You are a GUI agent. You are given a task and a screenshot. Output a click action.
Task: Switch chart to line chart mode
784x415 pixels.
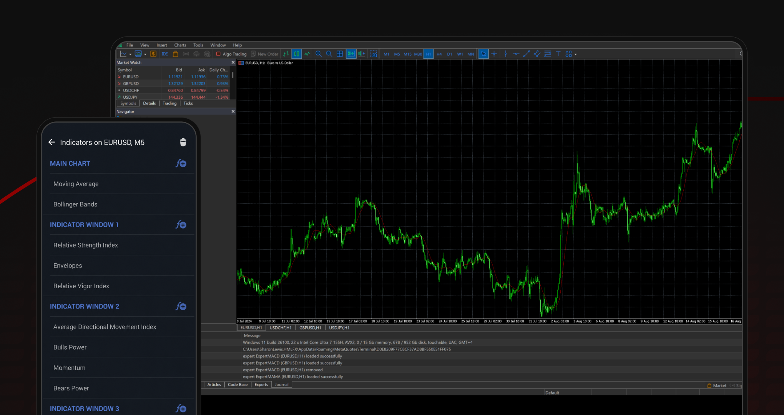(307, 54)
